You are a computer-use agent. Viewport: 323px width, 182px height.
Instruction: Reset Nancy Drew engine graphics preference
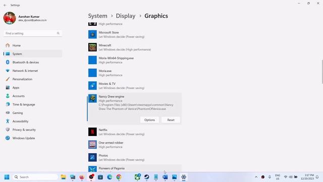tap(171, 120)
